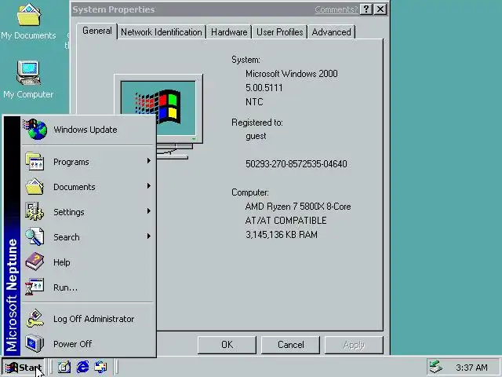502x377 pixels.
Task: Click the Cancel button
Action: pyautogui.click(x=290, y=345)
